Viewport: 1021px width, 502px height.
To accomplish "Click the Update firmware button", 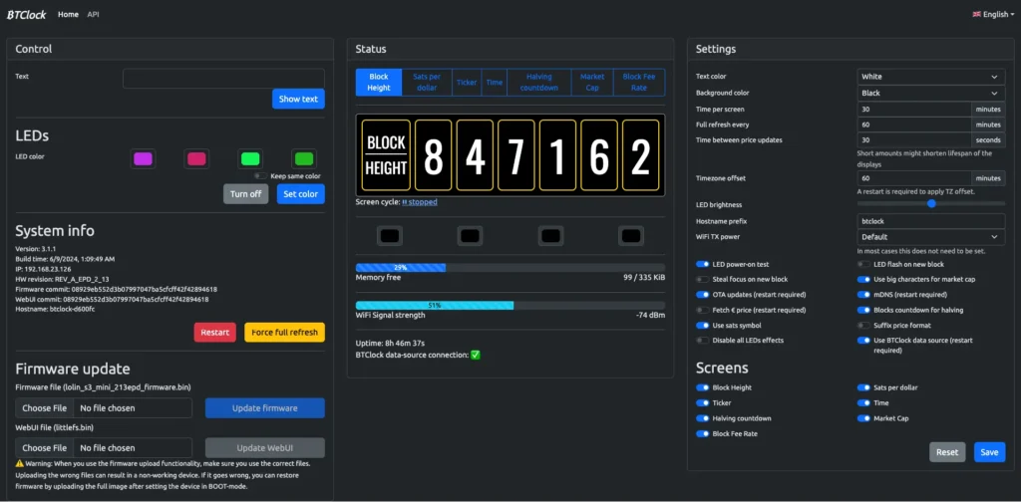I will [265, 408].
